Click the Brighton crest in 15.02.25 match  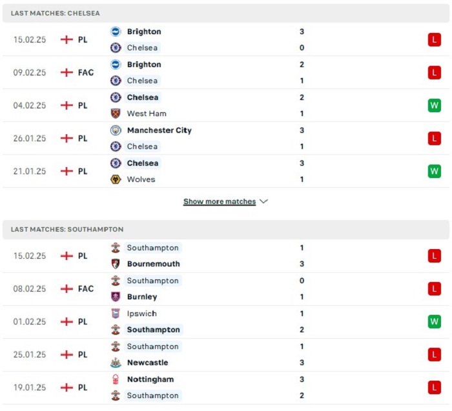click(116, 32)
